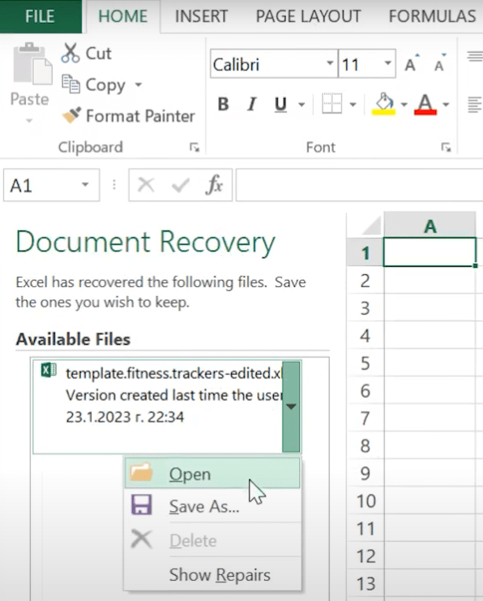Open the Clipboard pane dialog launcher

click(x=194, y=147)
